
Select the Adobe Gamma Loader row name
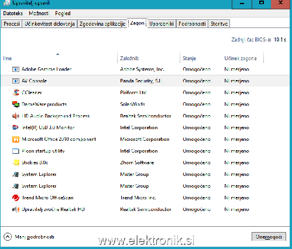pyautogui.click(x=47, y=69)
